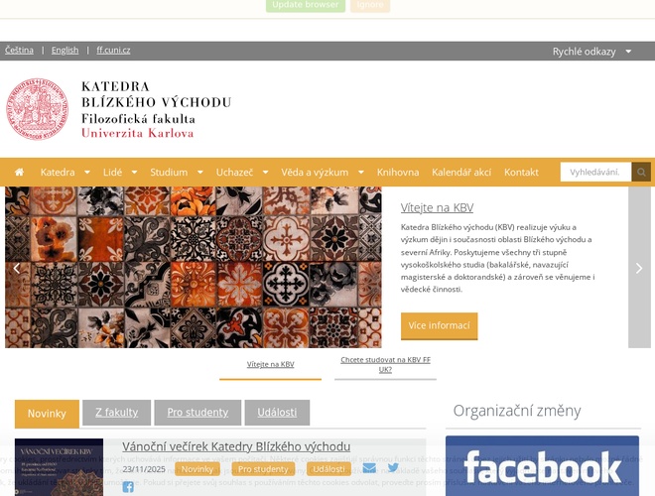Go to previous slide with left arrow
The width and height of the screenshot is (655, 496).
pos(16,269)
